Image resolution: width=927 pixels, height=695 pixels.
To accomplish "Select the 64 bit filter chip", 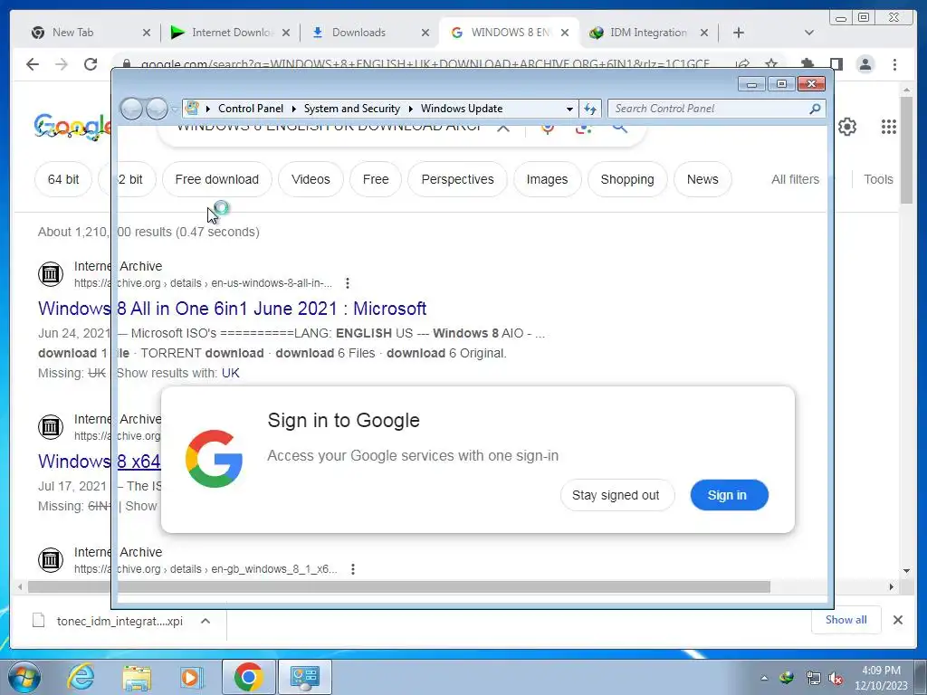I will (x=63, y=179).
